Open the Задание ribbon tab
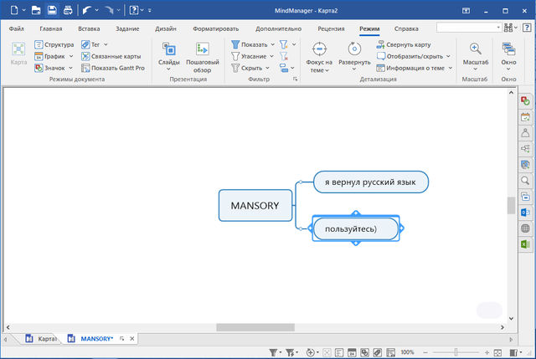The height and width of the screenshot is (359, 536). (x=127, y=28)
